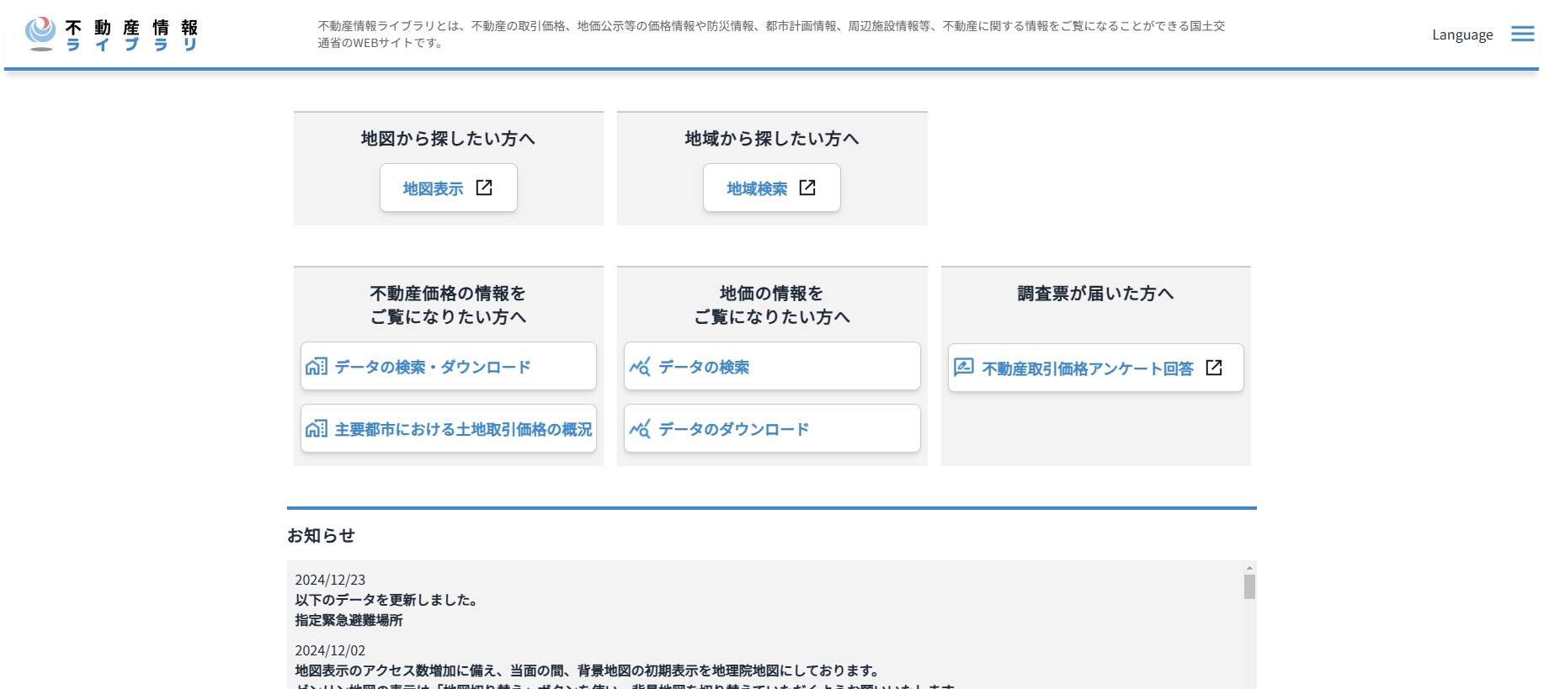The width and height of the screenshot is (1549, 689).
Task: Open the hamburger menu icon
Action: [x=1522, y=34]
